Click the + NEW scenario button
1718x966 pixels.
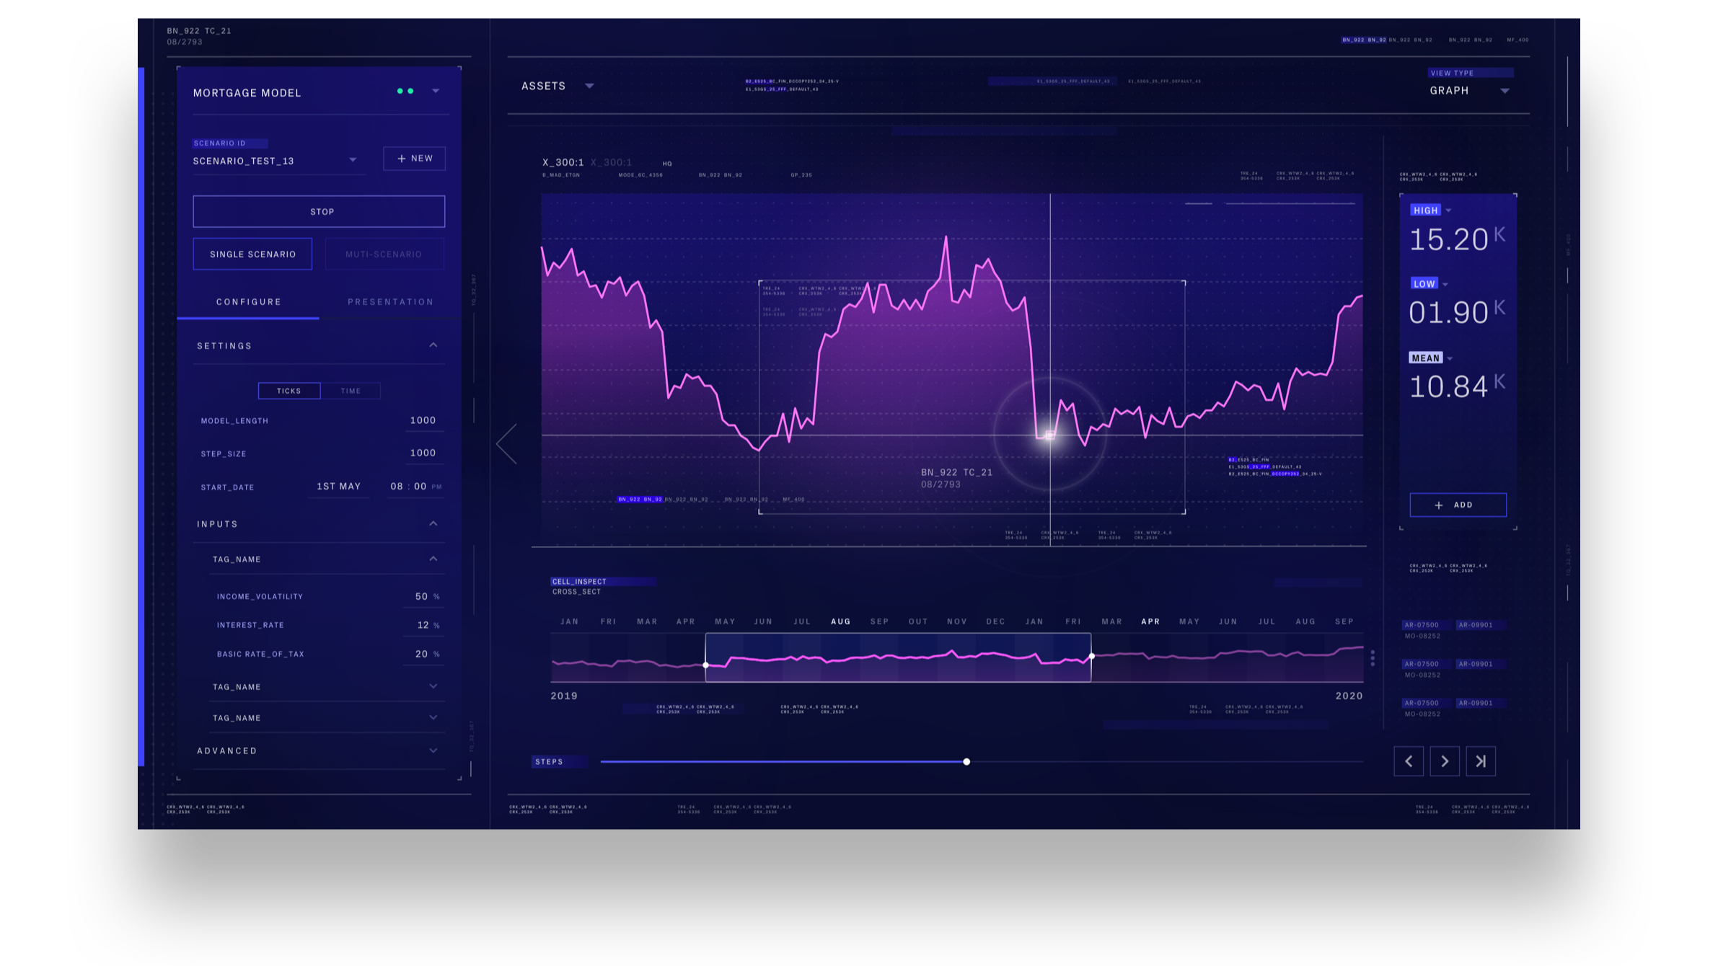414,159
